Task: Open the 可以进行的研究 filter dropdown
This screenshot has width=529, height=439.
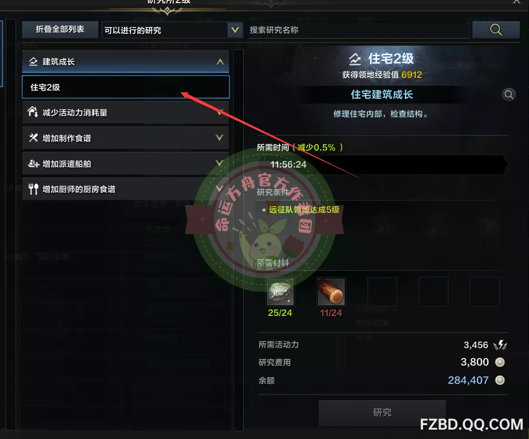Action: click(172, 30)
